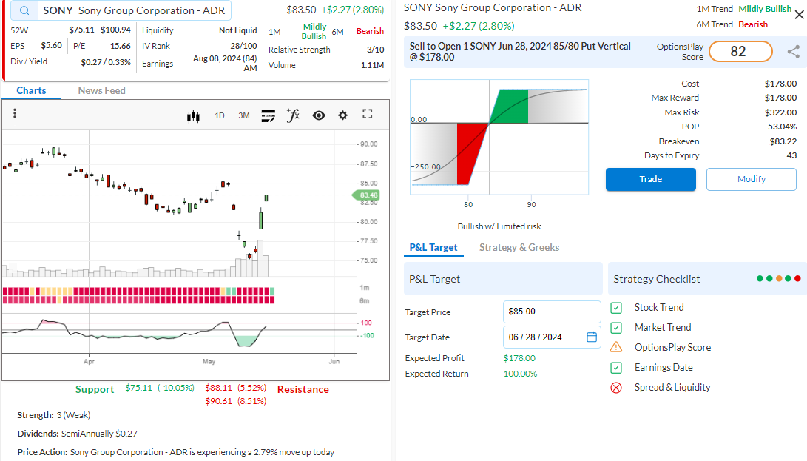
Task: Click the Breakeven value $83.22
Action: click(x=783, y=141)
